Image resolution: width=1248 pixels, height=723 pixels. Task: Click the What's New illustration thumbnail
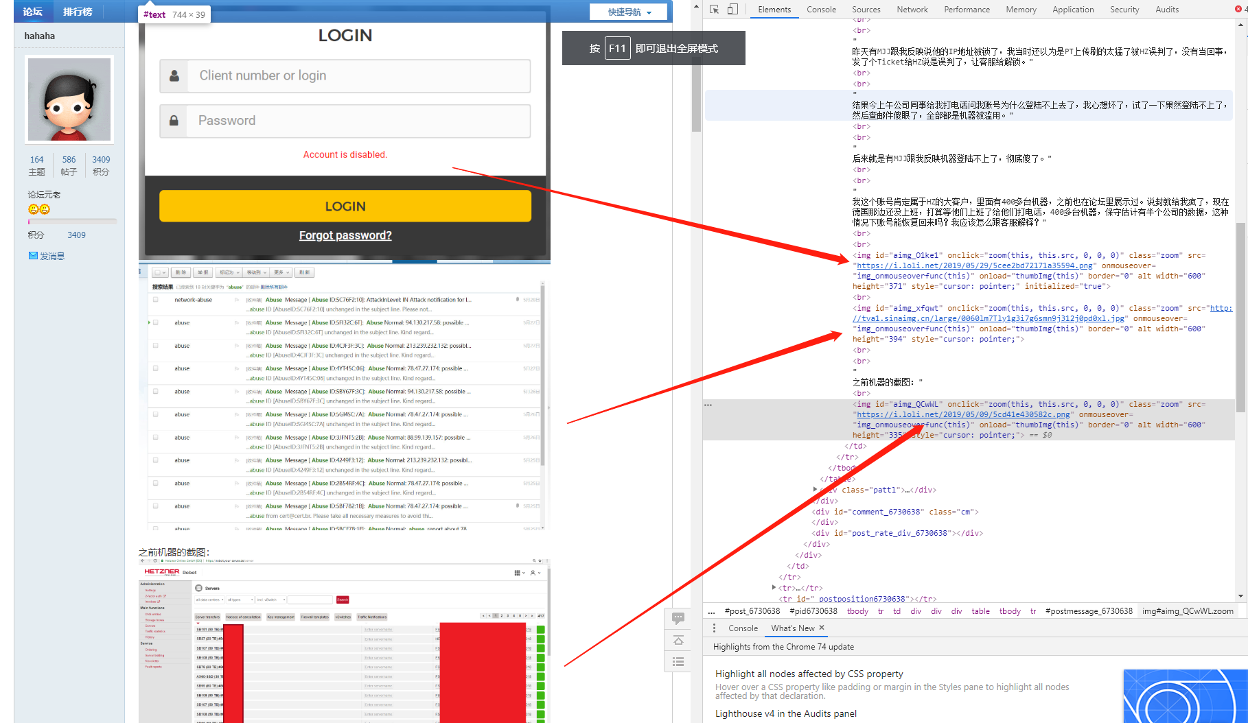coord(1186,696)
